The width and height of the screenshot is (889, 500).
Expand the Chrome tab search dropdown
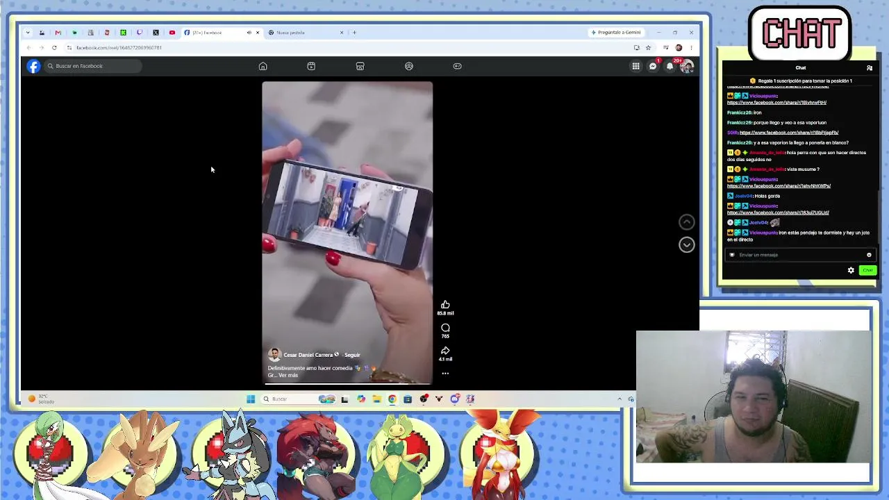(28, 33)
